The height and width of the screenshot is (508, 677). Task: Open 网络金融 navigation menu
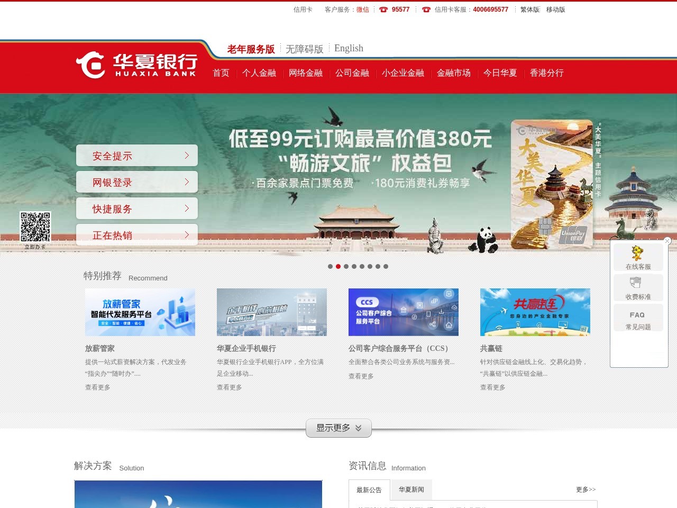(306, 73)
